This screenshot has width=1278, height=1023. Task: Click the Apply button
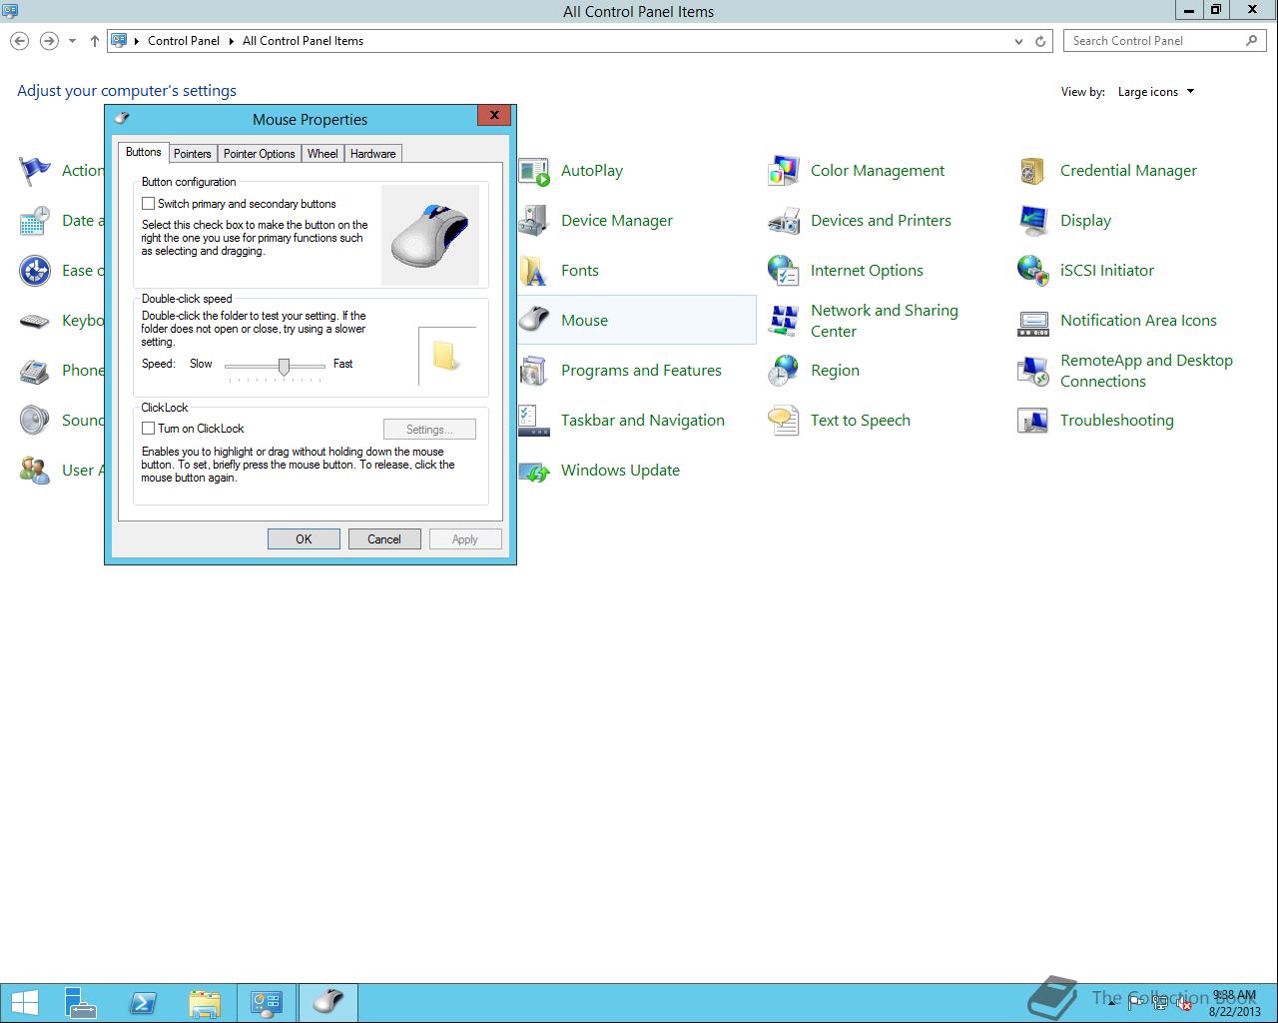click(x=465, y=539)
